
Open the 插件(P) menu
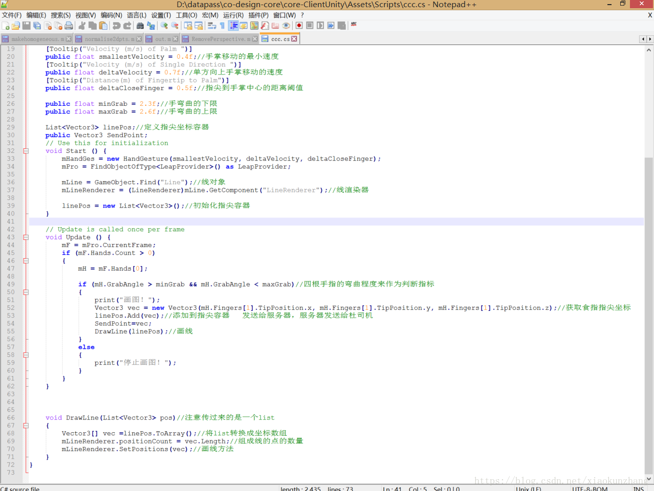coord(258,15)
